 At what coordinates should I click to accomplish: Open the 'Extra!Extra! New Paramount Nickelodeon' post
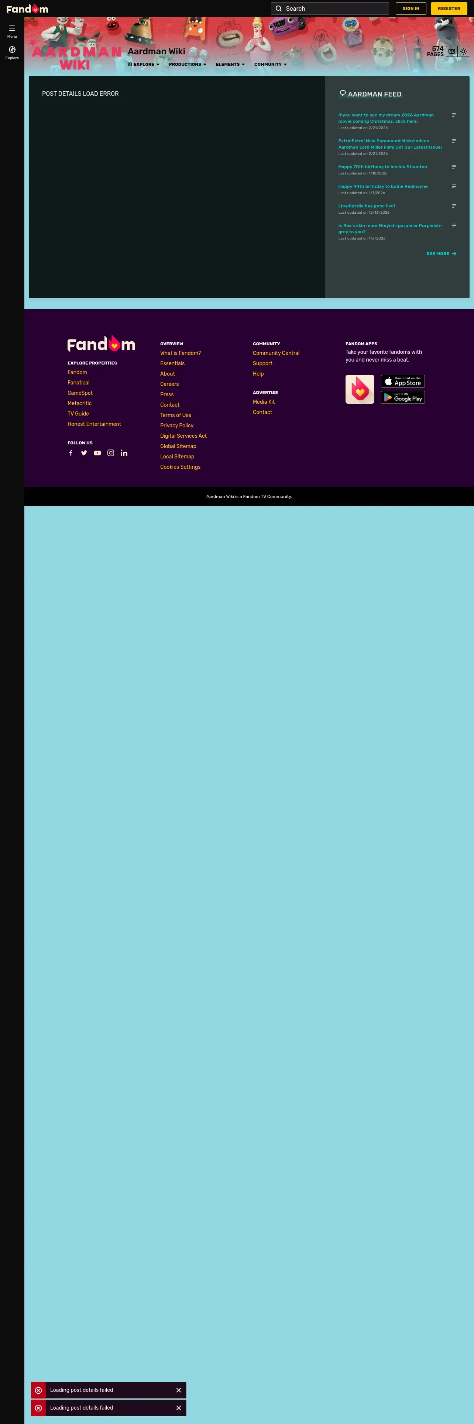point(390,144)
